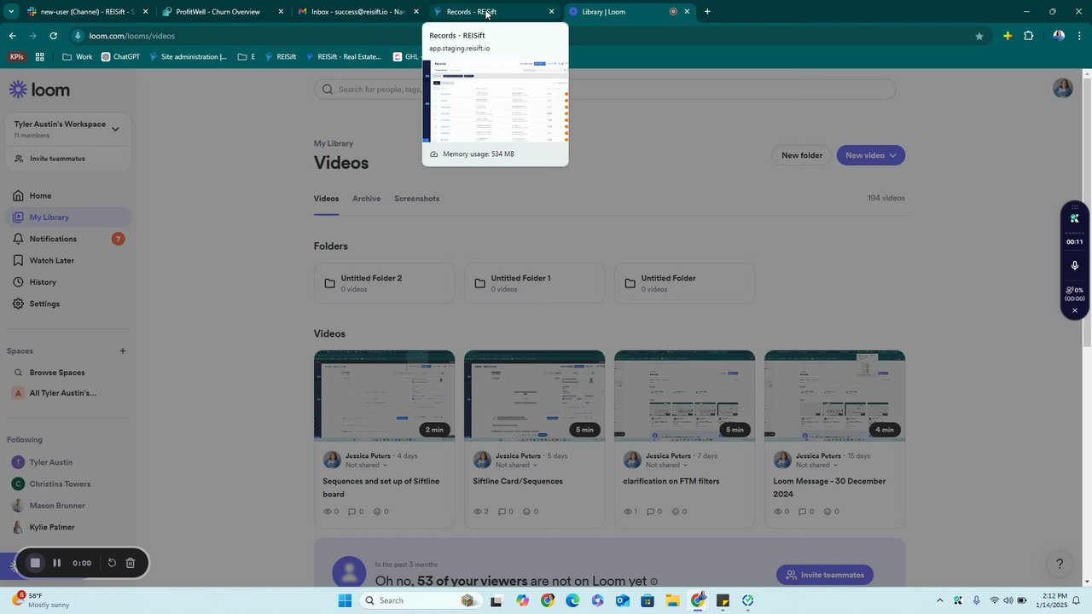Viewport: 1092px width, 614px height.
Task: Open a new browser tab
Action: (707, 12)
